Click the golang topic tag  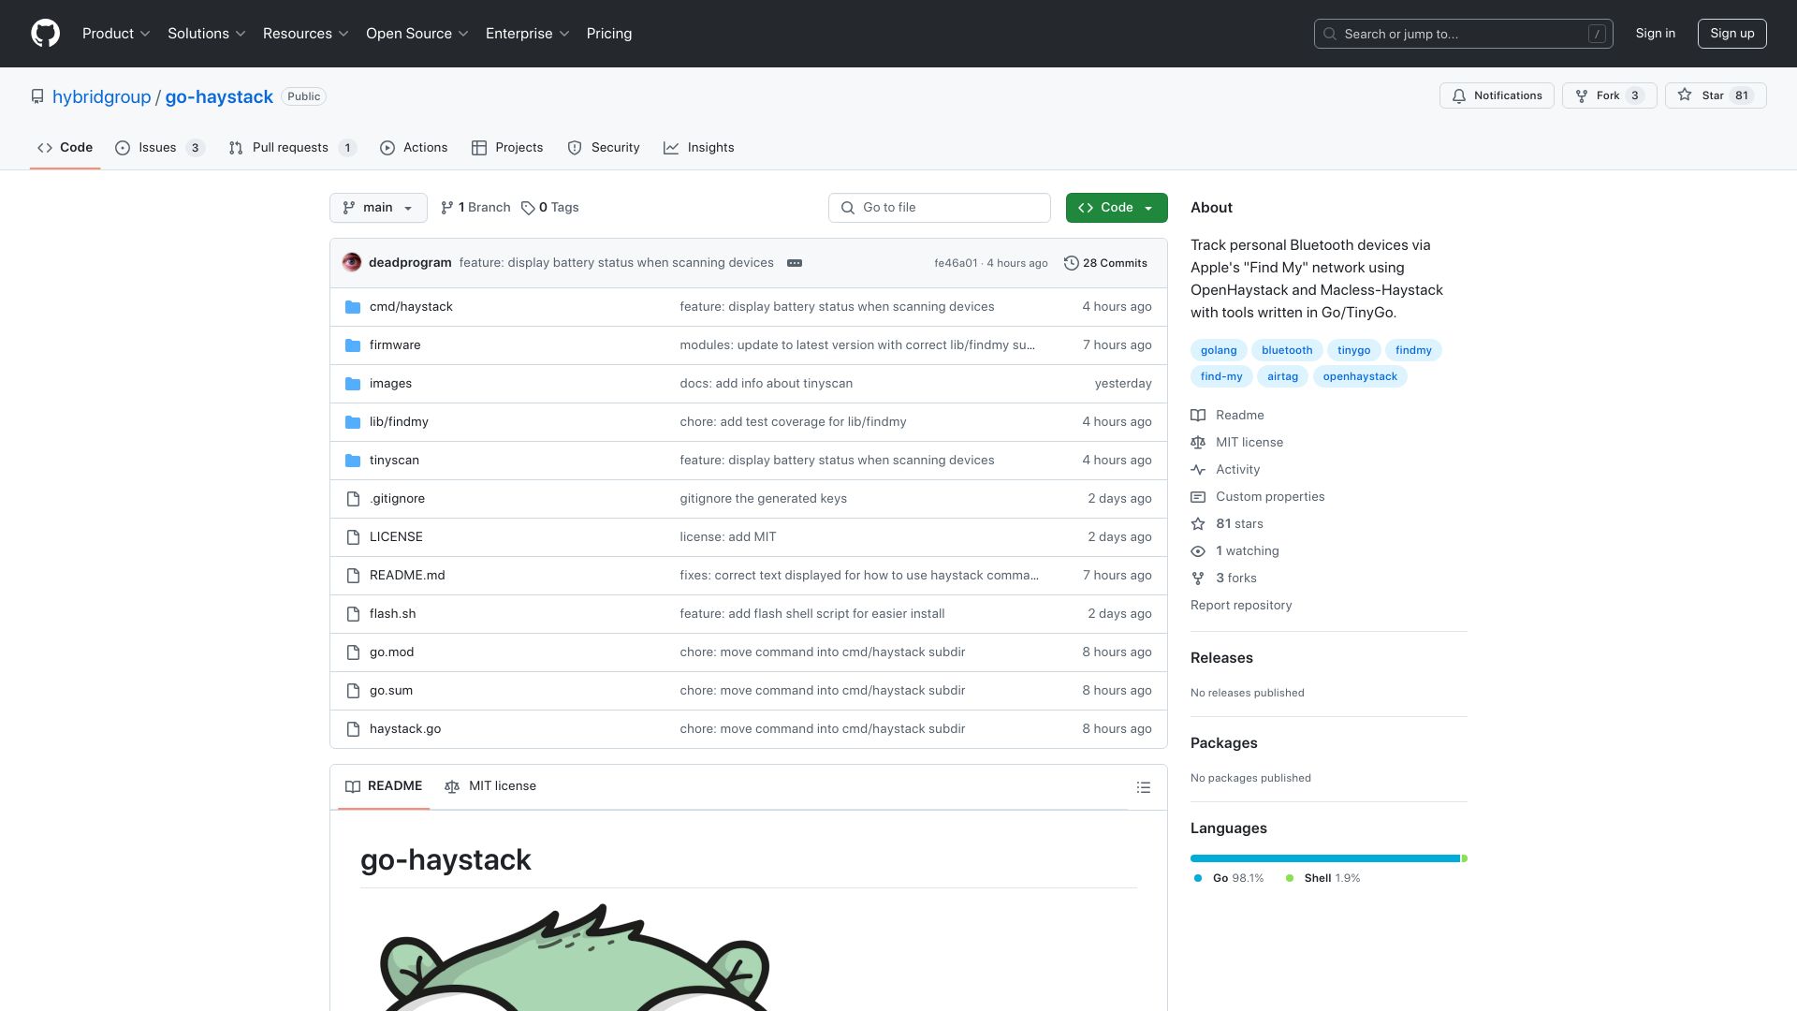[x=1219, y=350]
